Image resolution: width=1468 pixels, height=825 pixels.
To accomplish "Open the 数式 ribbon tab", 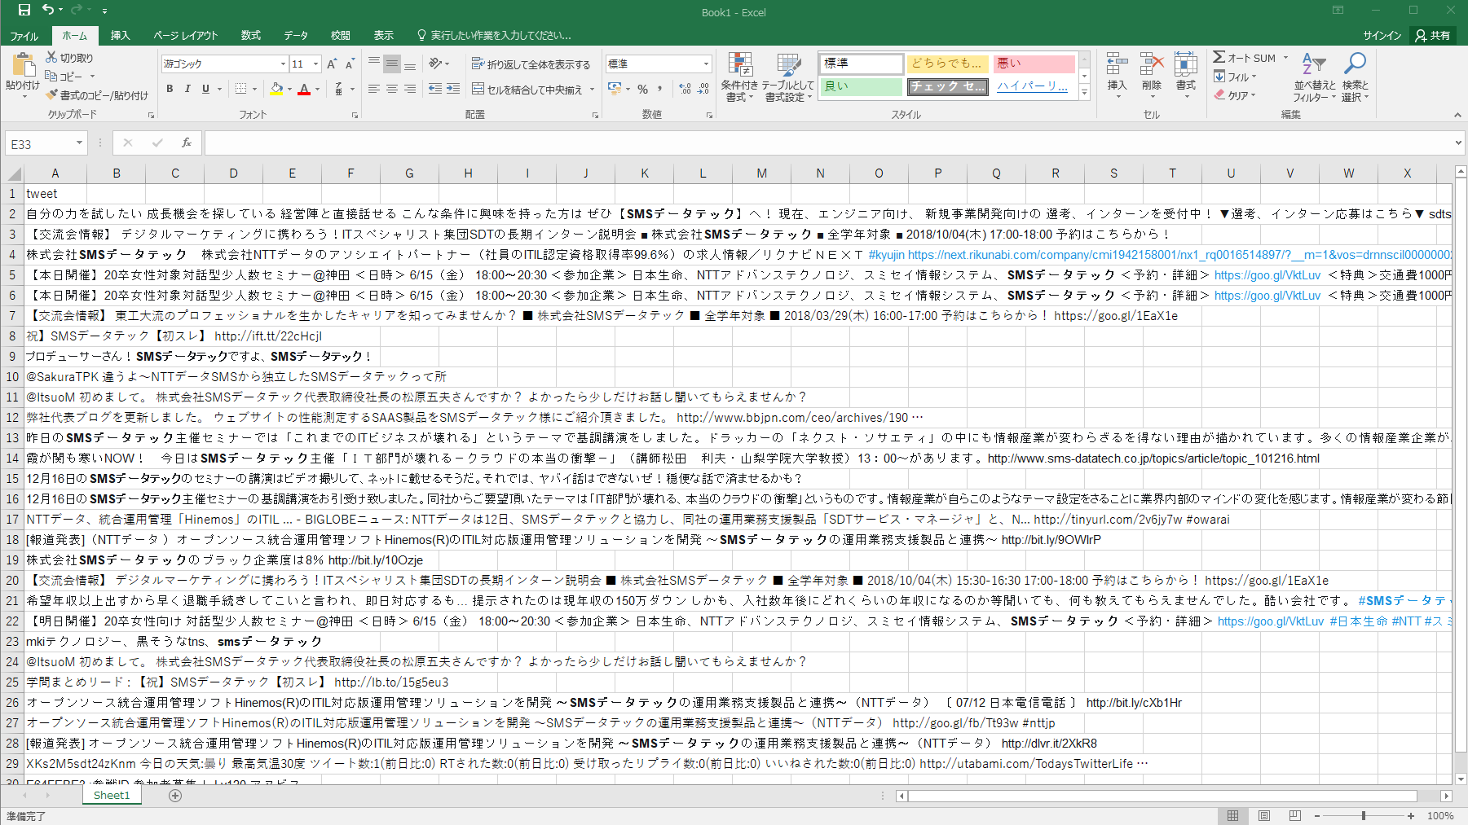I will [x=250, y=35].
